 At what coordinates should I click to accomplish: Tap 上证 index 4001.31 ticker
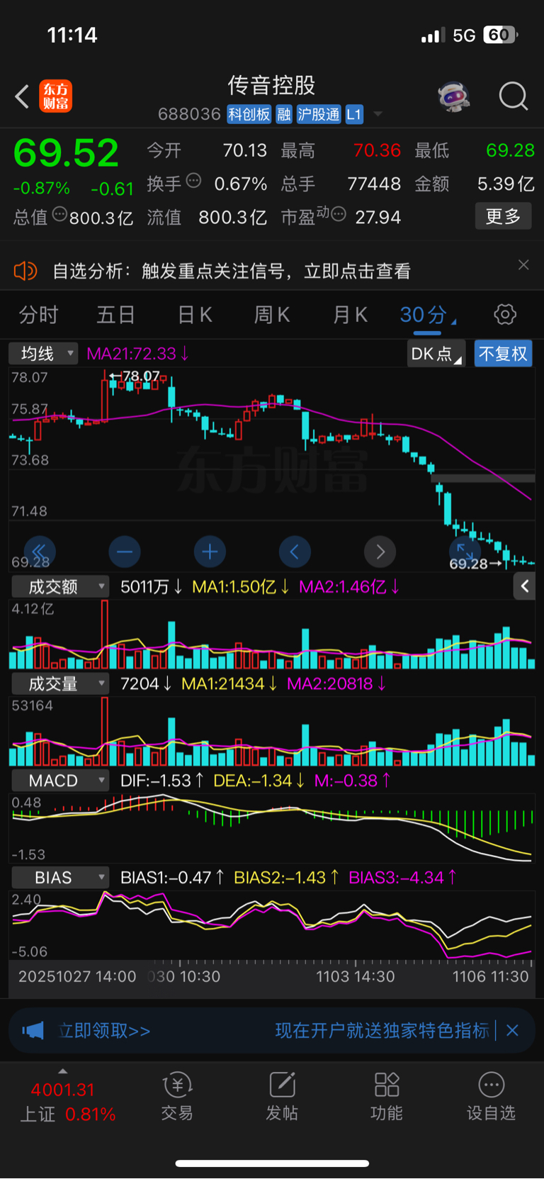(67, 1101)
